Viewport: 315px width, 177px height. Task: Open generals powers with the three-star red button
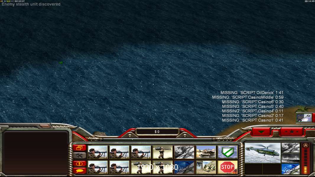tap(291, 132)
